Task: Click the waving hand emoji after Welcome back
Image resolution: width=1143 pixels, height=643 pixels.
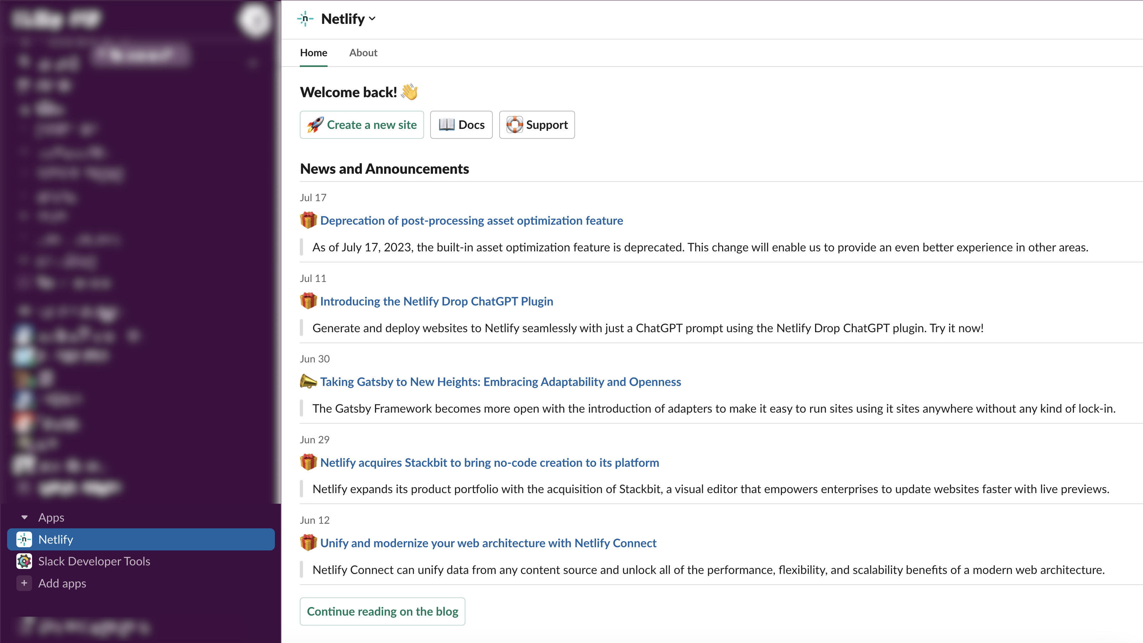Action: click(409, 92)
